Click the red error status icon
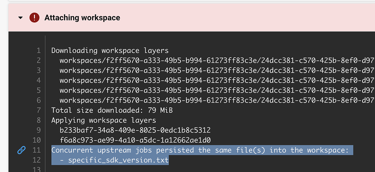The height and width of the screenshot is (172, 375). pos(34,18)
